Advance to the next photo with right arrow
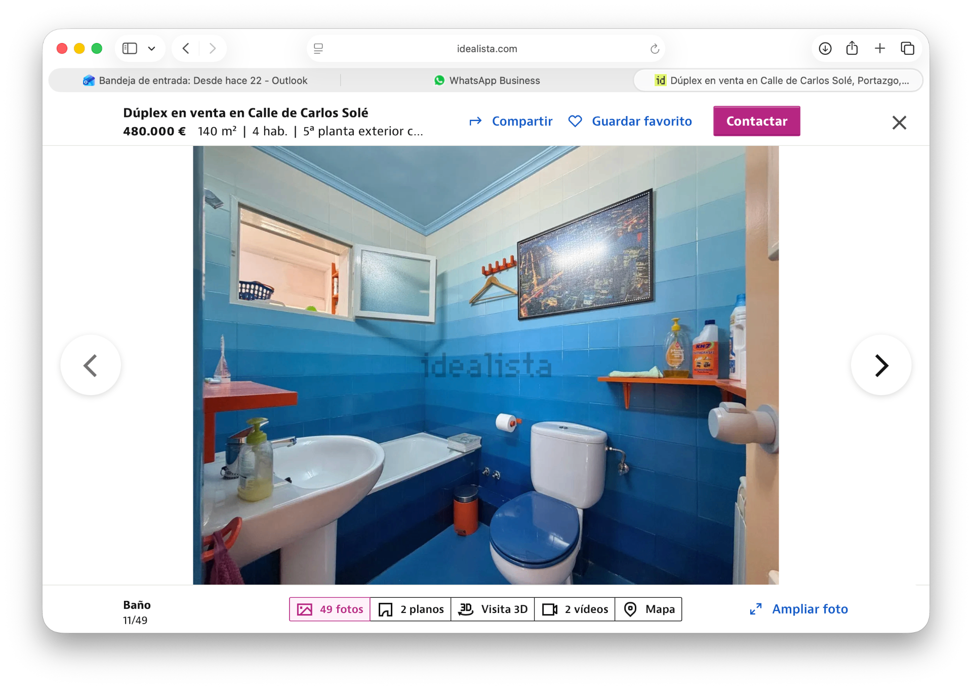972x689 pixels. point(881,365)
